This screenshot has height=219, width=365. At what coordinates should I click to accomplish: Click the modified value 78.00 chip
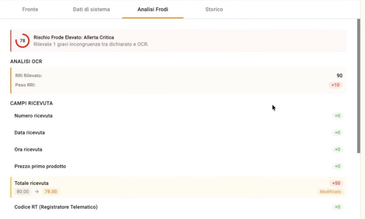click(51, 192)
